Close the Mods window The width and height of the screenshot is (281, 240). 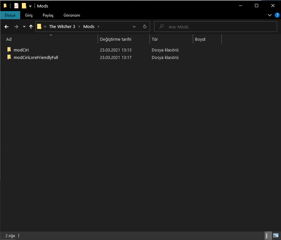(x=273, y=6)
